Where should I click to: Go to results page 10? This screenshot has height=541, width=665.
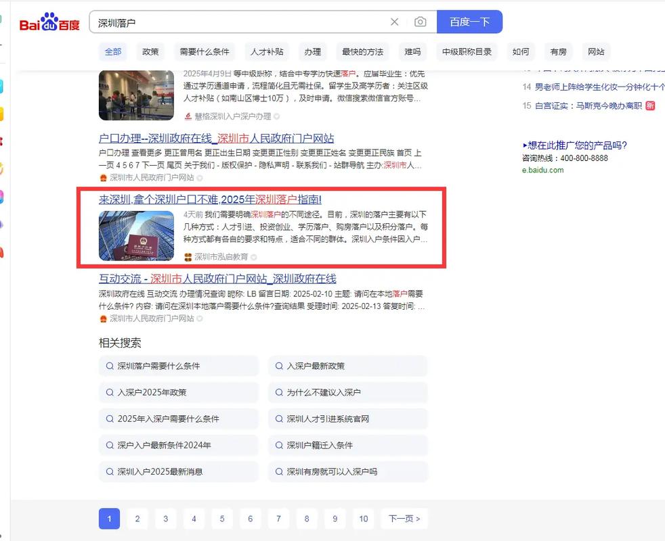[x=364, y=519]
